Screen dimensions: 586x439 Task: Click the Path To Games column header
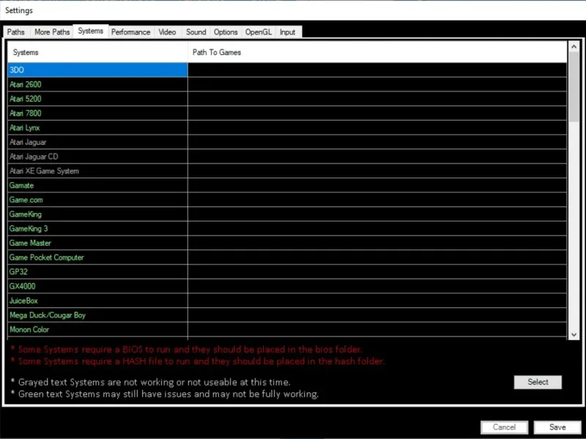coord(377,52)
